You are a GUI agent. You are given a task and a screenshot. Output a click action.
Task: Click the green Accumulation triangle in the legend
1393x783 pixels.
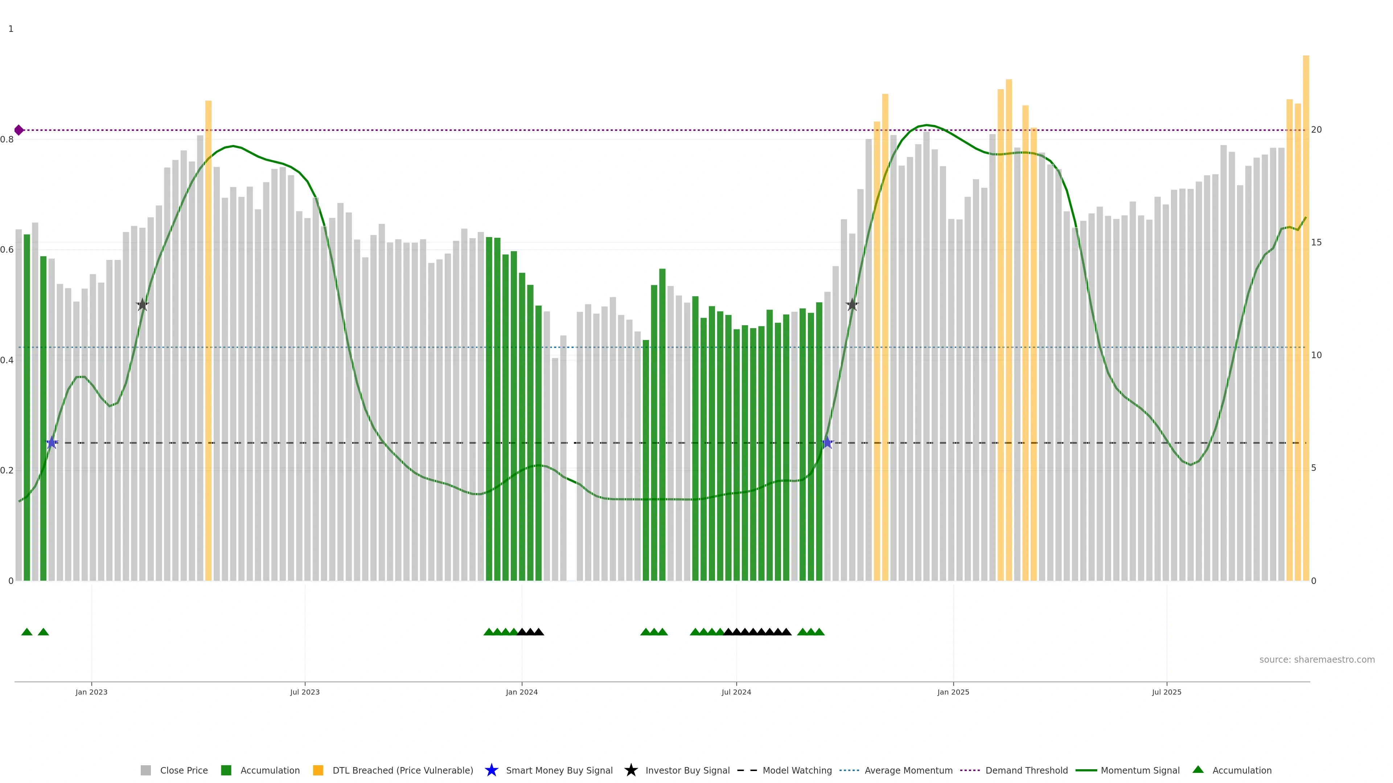coord(1198,770)
